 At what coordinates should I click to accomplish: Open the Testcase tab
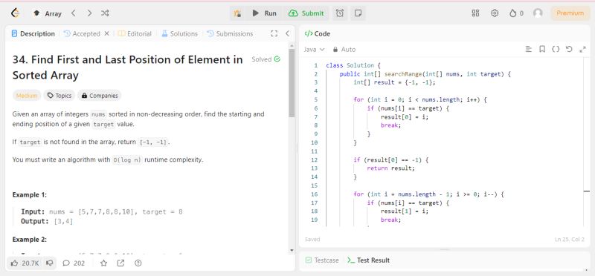pyautogui.click(x=322, y=260)
